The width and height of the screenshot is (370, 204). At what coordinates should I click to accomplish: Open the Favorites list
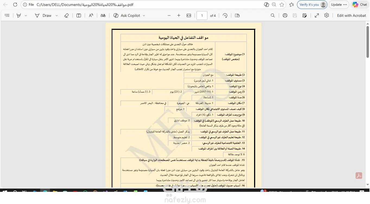[x=292, y=5]
